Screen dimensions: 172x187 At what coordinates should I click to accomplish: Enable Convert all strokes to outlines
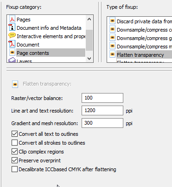[14, 142]
